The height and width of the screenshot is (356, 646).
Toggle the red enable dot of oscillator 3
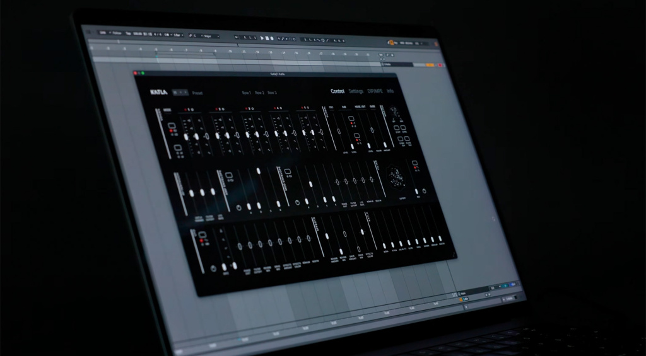247,108
